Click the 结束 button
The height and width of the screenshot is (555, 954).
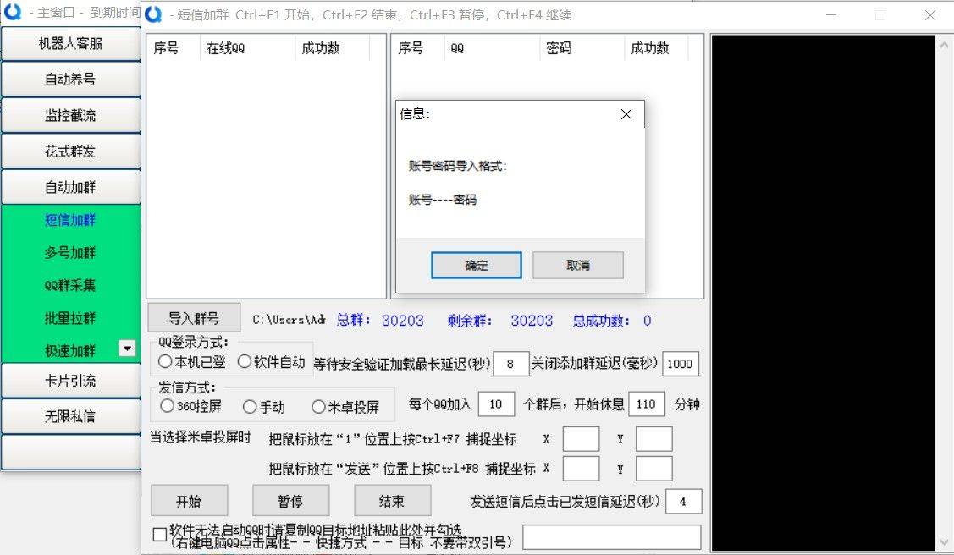tap(393, 501)
